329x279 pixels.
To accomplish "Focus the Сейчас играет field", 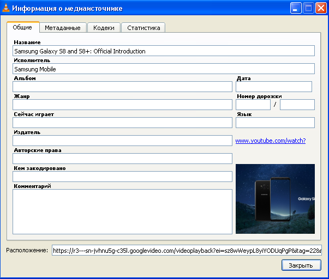I will pos(122,123).
